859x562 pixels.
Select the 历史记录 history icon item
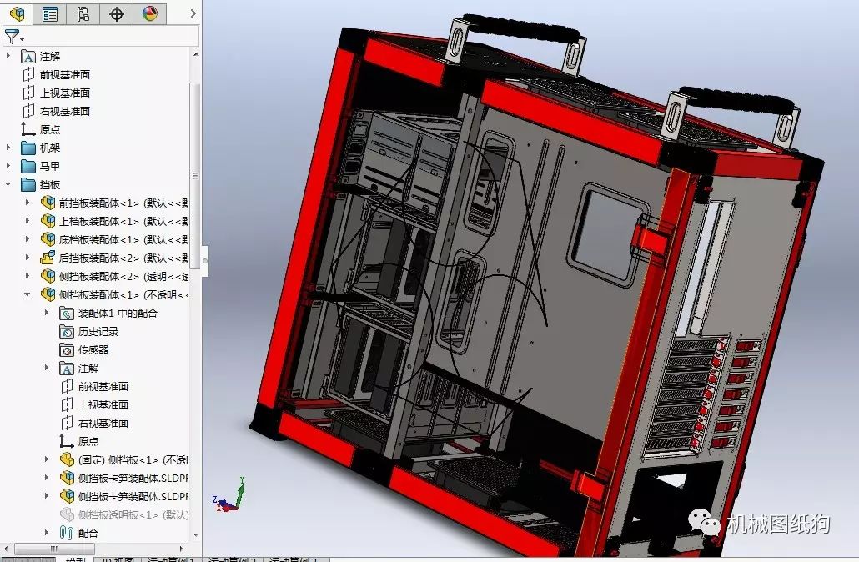(x=88, y=331)
